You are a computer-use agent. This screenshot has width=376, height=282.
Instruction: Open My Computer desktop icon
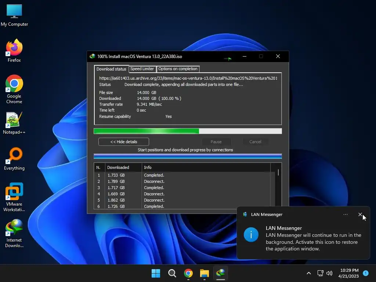coord(14,15)
